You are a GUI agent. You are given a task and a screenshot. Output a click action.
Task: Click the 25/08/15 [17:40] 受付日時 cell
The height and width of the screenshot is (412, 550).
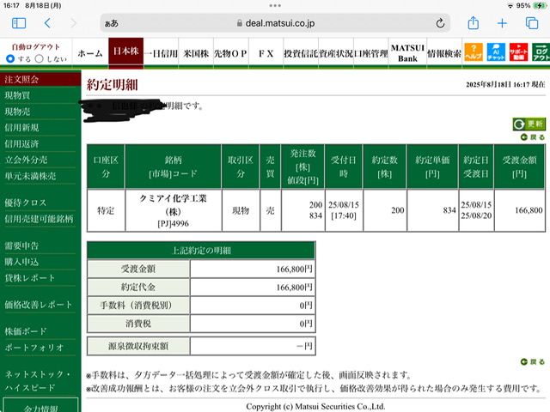344,210
